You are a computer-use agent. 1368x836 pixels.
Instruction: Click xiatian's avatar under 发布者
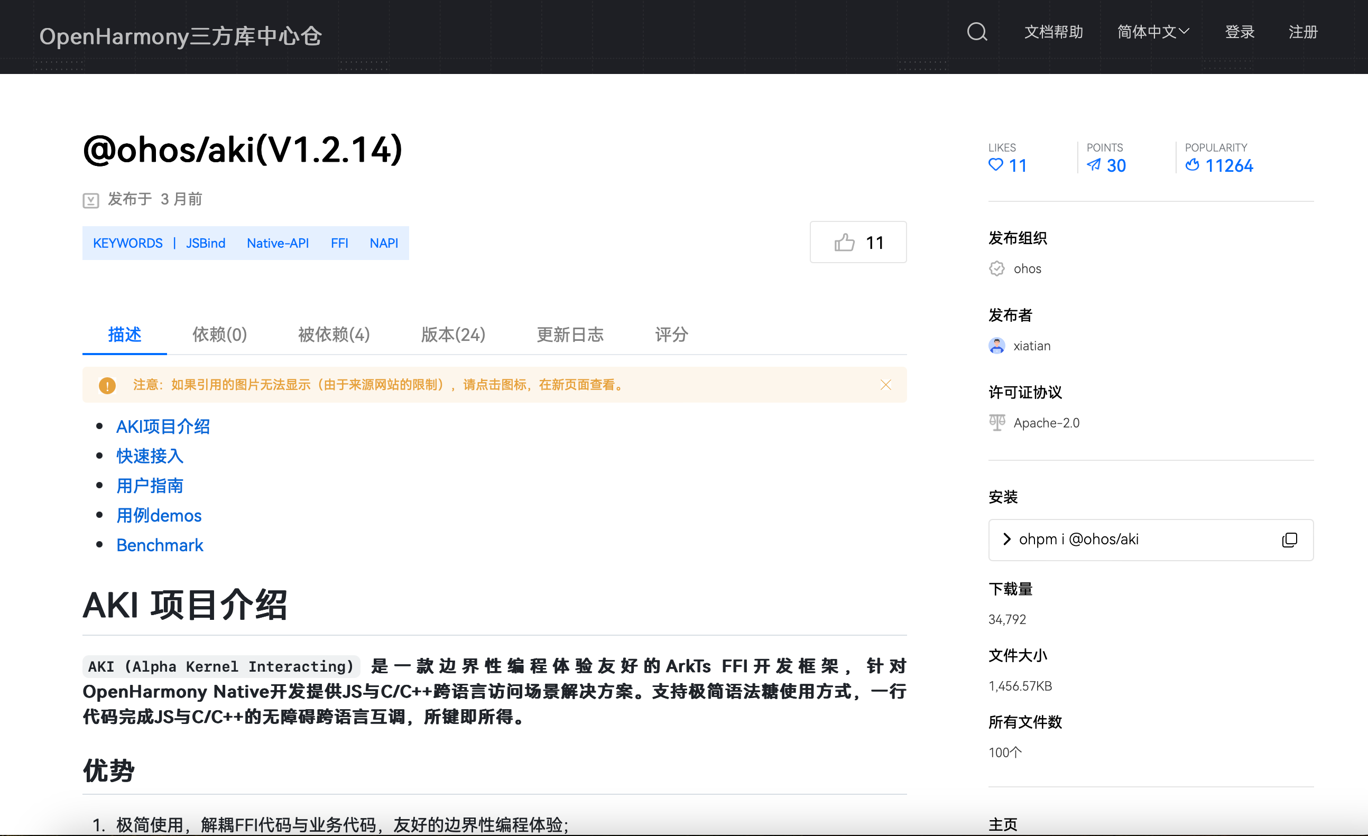coord(997,345)
